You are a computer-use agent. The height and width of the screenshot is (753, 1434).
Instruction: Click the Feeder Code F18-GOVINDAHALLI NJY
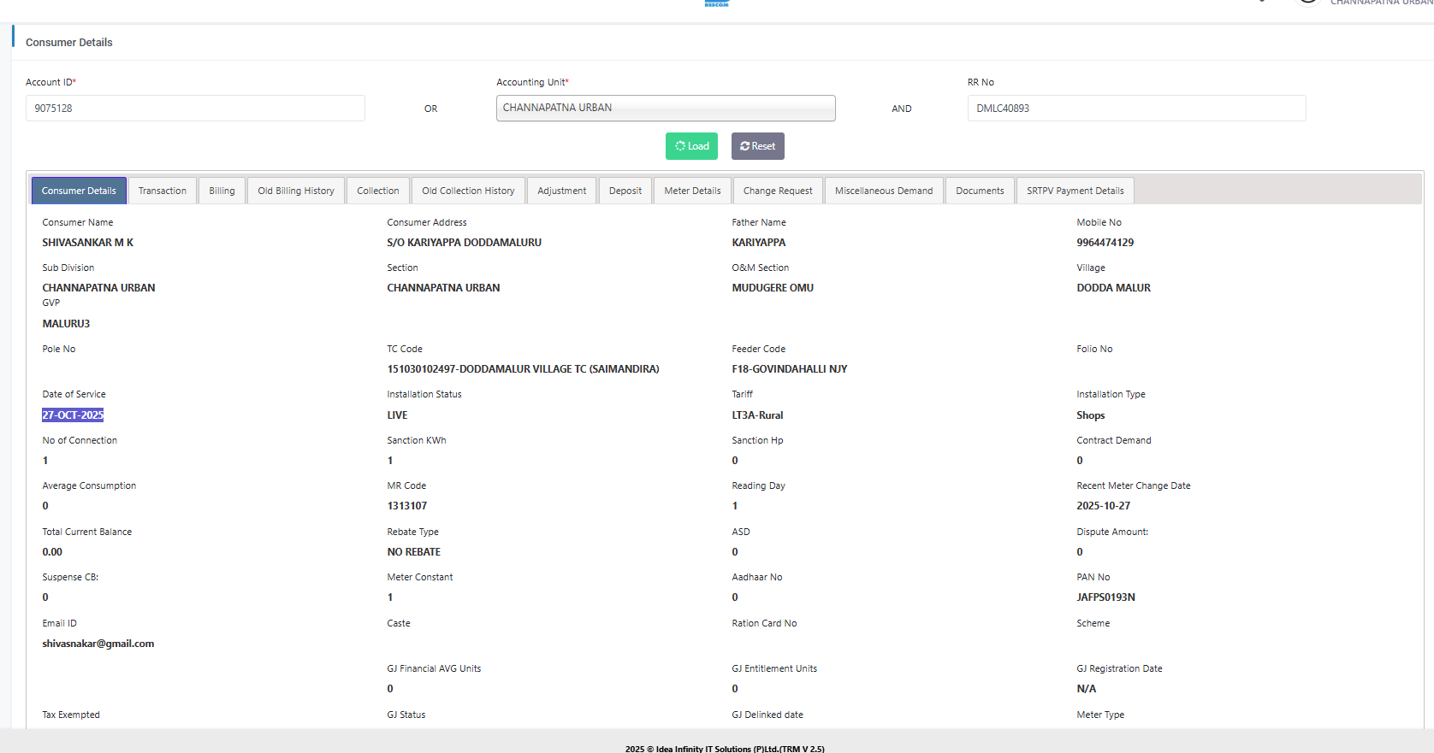[x=790, y=369]
